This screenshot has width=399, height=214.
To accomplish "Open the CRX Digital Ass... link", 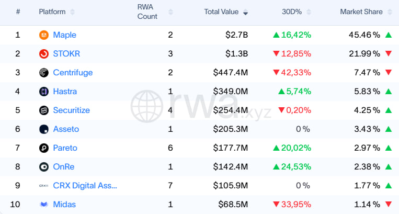I will (x=85, y=186).
